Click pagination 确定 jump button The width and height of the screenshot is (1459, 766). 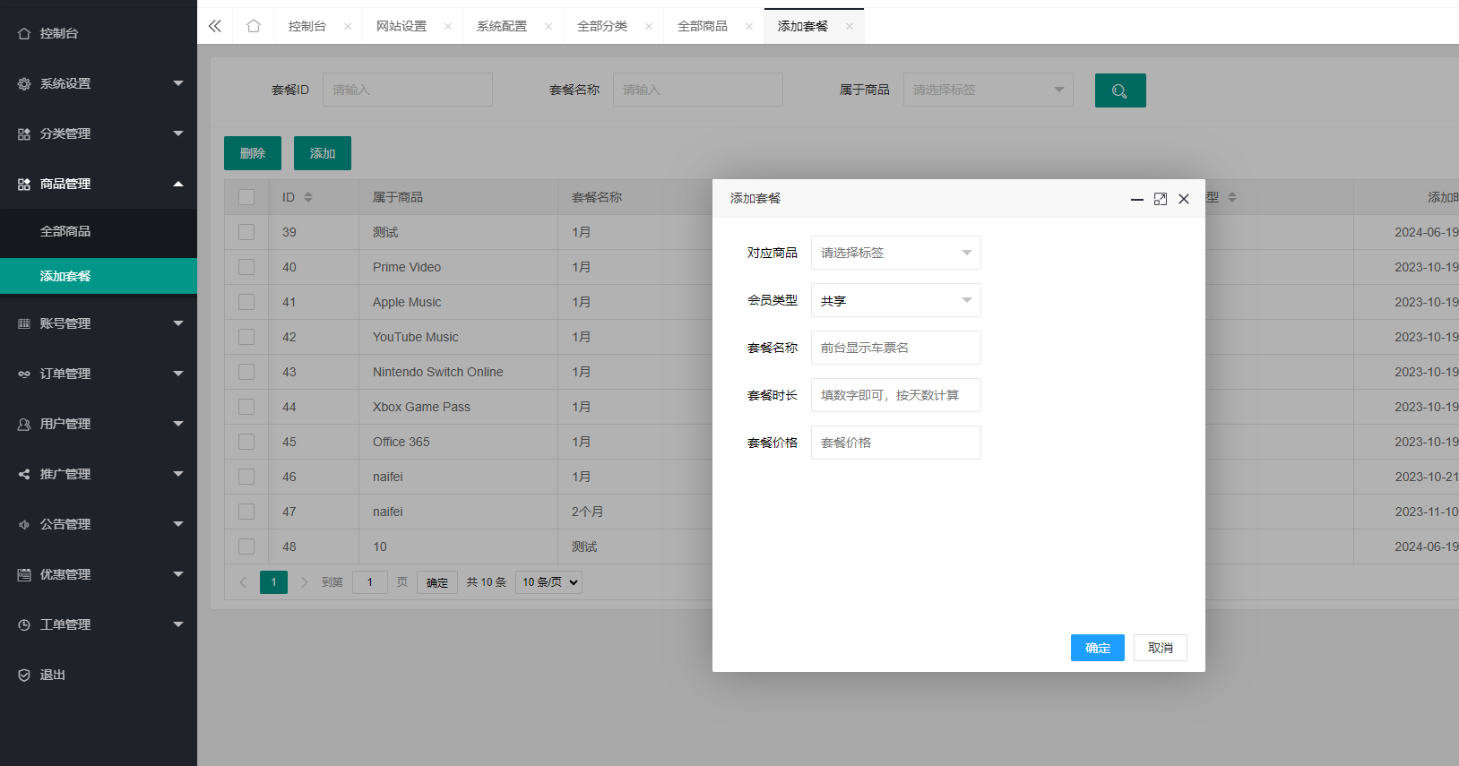437,582
